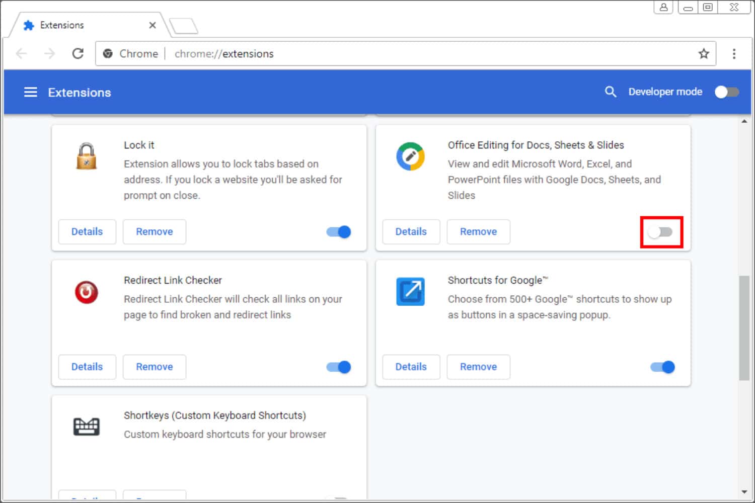Screen dimensions: 755x503
Task: Click the 'Lock it' extension title
Action: click(x=139, y=145)
